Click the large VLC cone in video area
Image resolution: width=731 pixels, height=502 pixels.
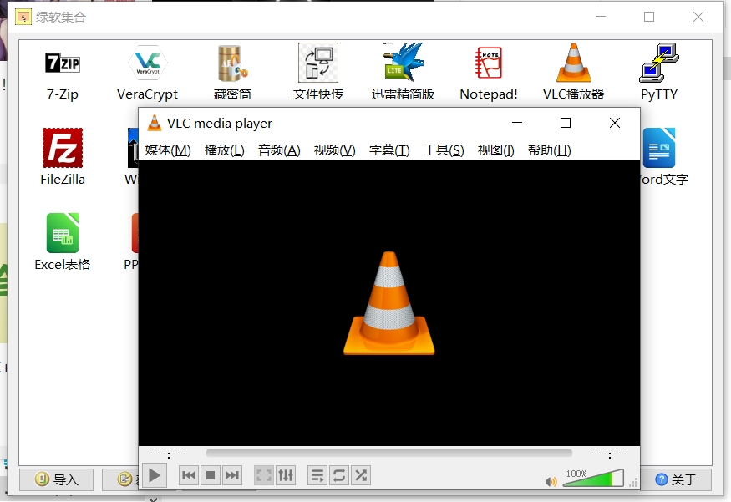[388, 303]
